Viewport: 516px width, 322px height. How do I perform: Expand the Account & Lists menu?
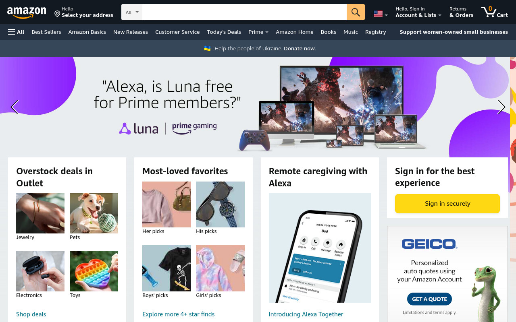418,12
